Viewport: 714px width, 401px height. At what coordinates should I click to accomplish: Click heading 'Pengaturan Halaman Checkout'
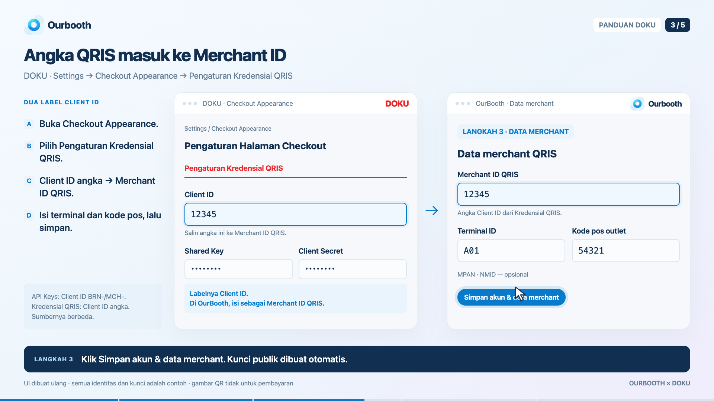click(x=255, y=146)
